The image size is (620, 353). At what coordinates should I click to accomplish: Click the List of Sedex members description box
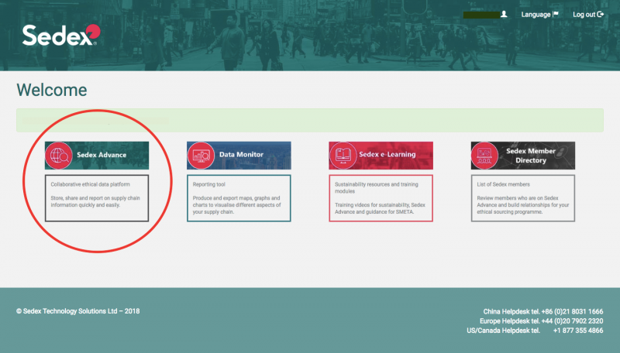click(522, 197)
